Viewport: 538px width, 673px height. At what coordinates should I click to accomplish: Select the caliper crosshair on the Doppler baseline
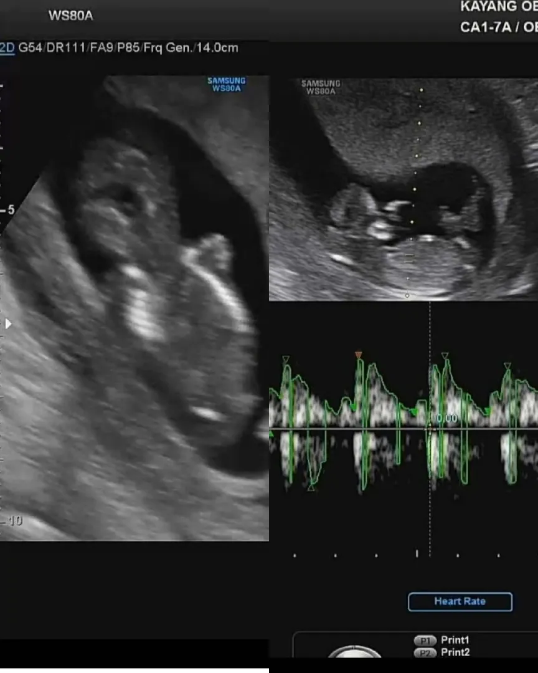point(430,428)
